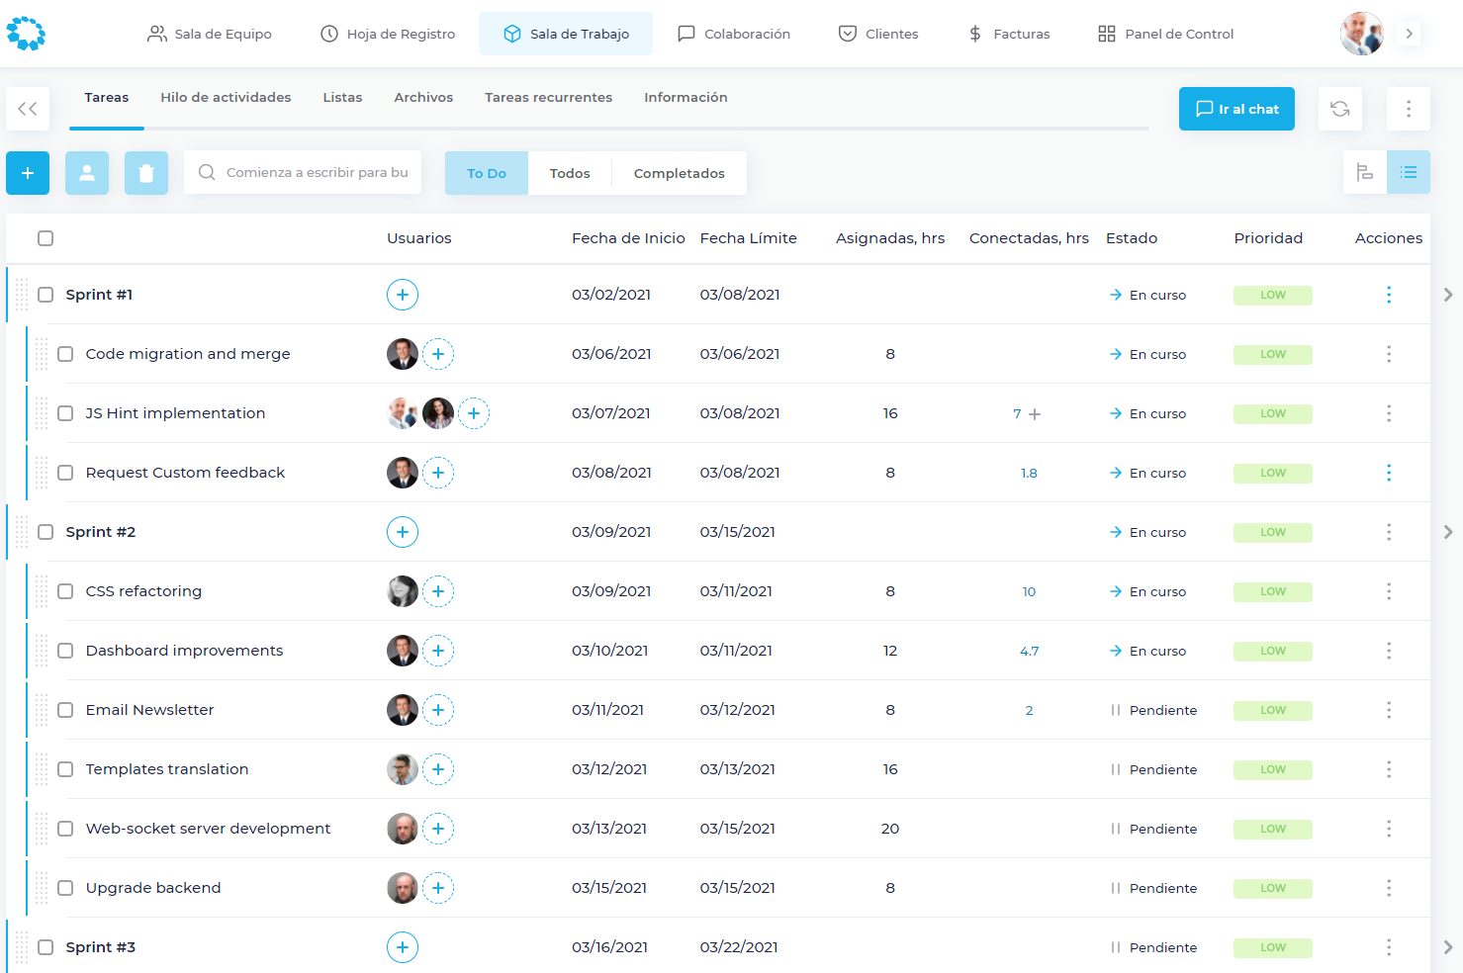This screenshot has width=1463, height=973.
Task: Switch to Gantt chart view icon
Action: point(1364,172)
